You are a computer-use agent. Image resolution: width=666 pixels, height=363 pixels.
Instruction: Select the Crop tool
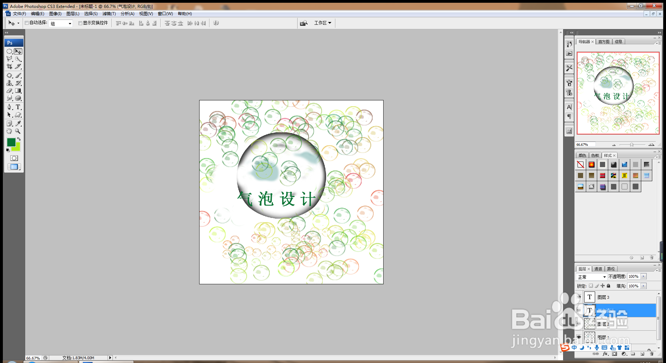pos(10,66)
